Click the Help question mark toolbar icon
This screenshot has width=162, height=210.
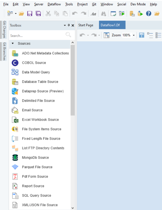(x=148, y=13)
